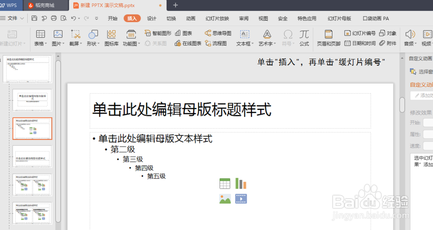Viewport: 433px width, 230px height.
Task: Select the fourth layout thumbnail
Action: [32, 157]
